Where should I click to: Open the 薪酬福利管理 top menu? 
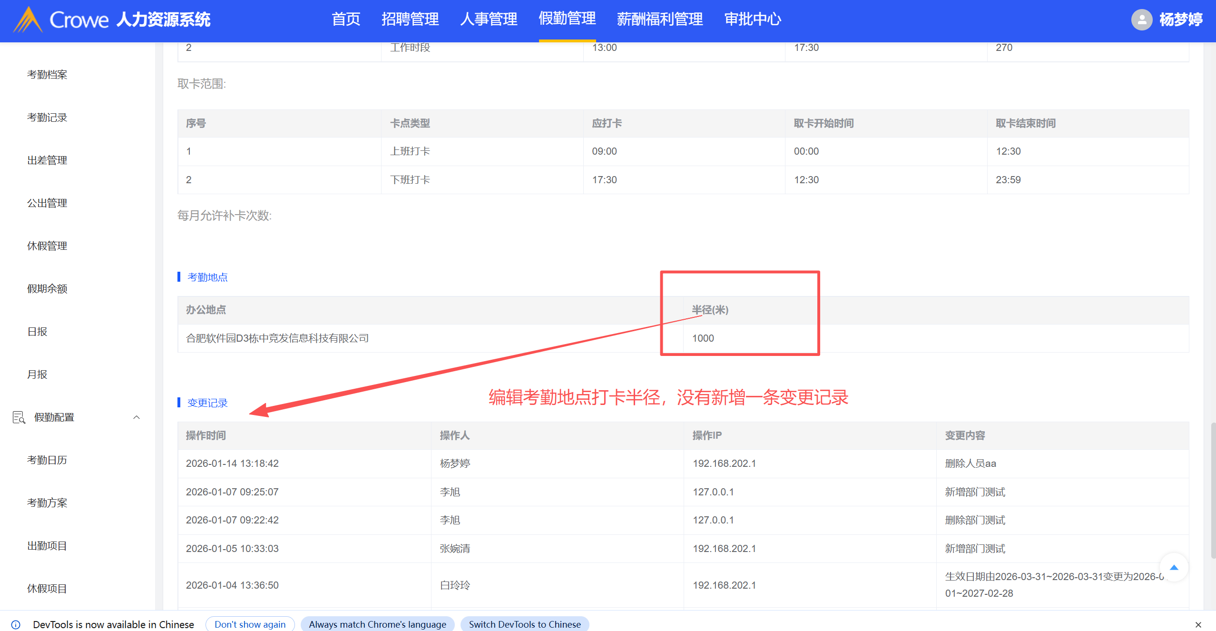659,20
